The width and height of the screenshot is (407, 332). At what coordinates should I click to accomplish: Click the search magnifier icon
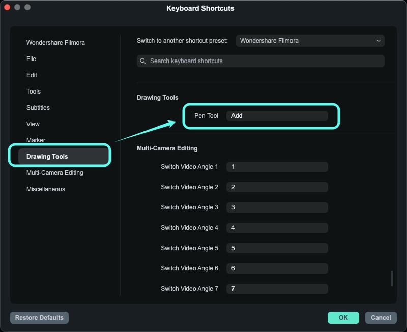pos(142,61)
